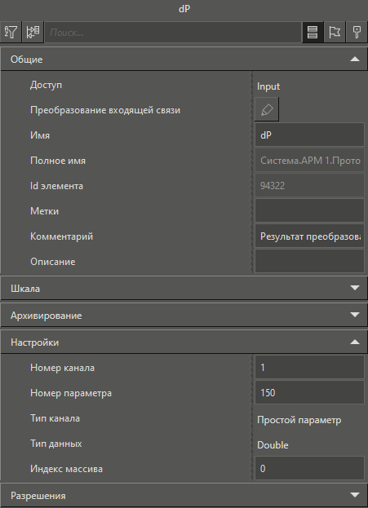Open the incoming link transformation editor pencil
368x508 pixels.
267,109
